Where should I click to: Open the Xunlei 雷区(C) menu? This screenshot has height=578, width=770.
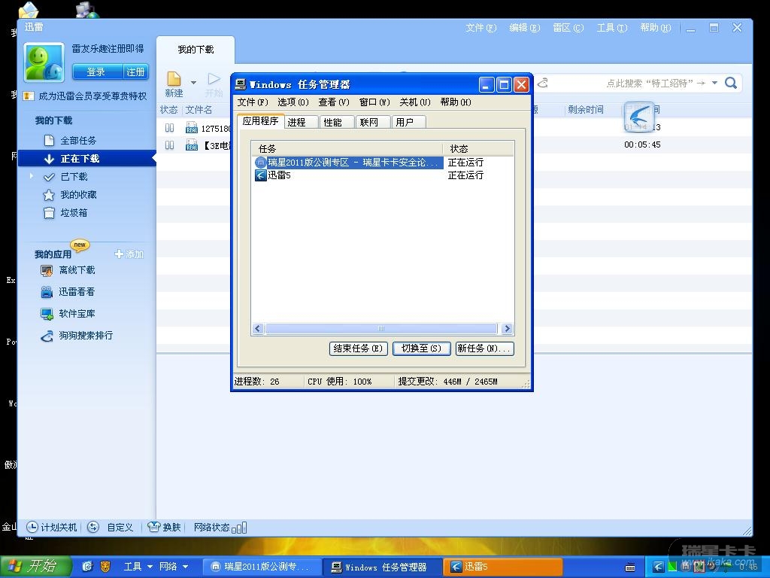(568, 28)
